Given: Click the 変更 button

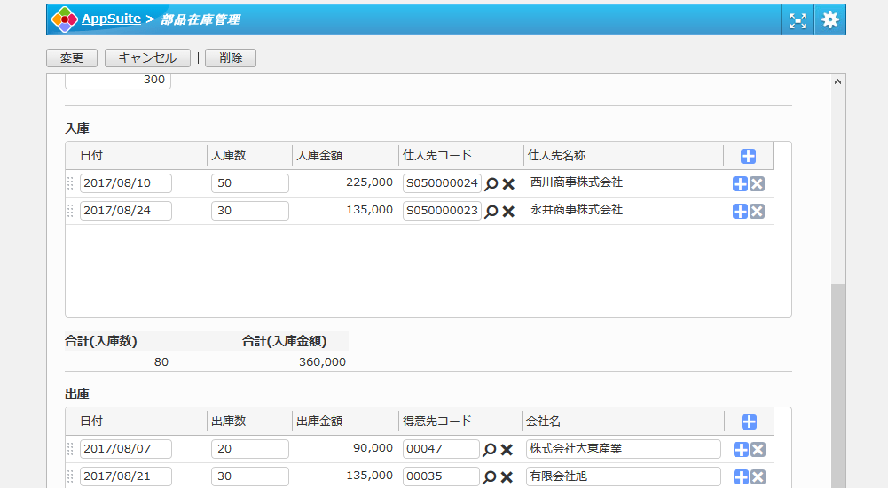Looking at the screenshot, I should [72, 58].
